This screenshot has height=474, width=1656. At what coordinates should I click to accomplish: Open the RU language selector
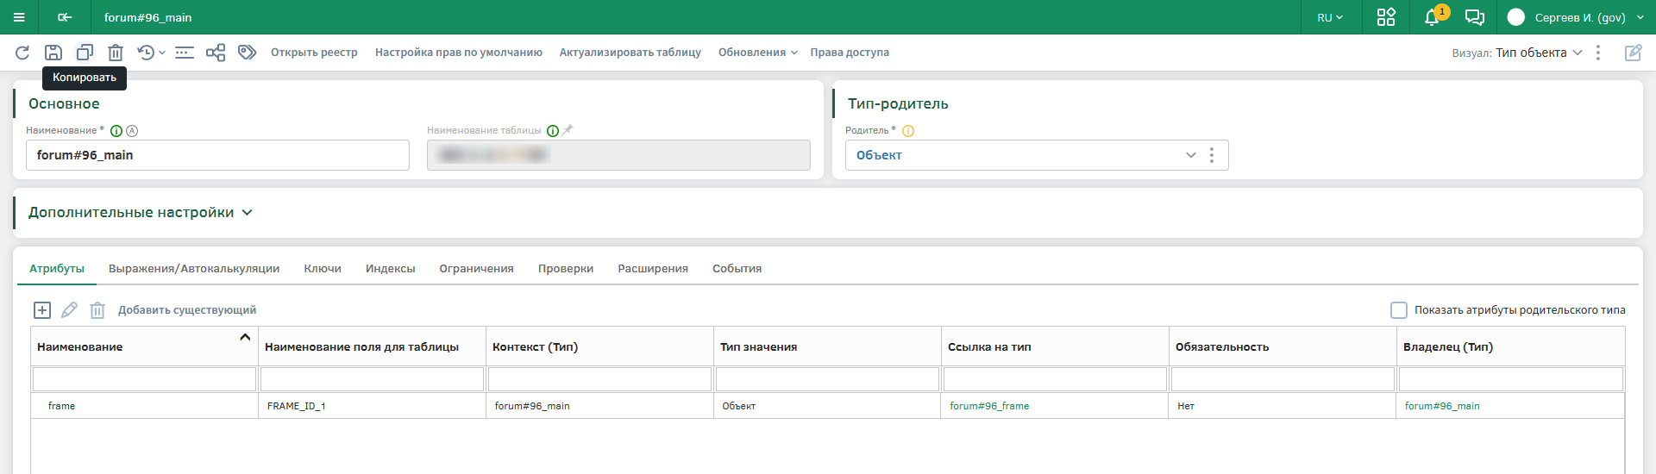pyautogui.click(x=1329, y=17)
